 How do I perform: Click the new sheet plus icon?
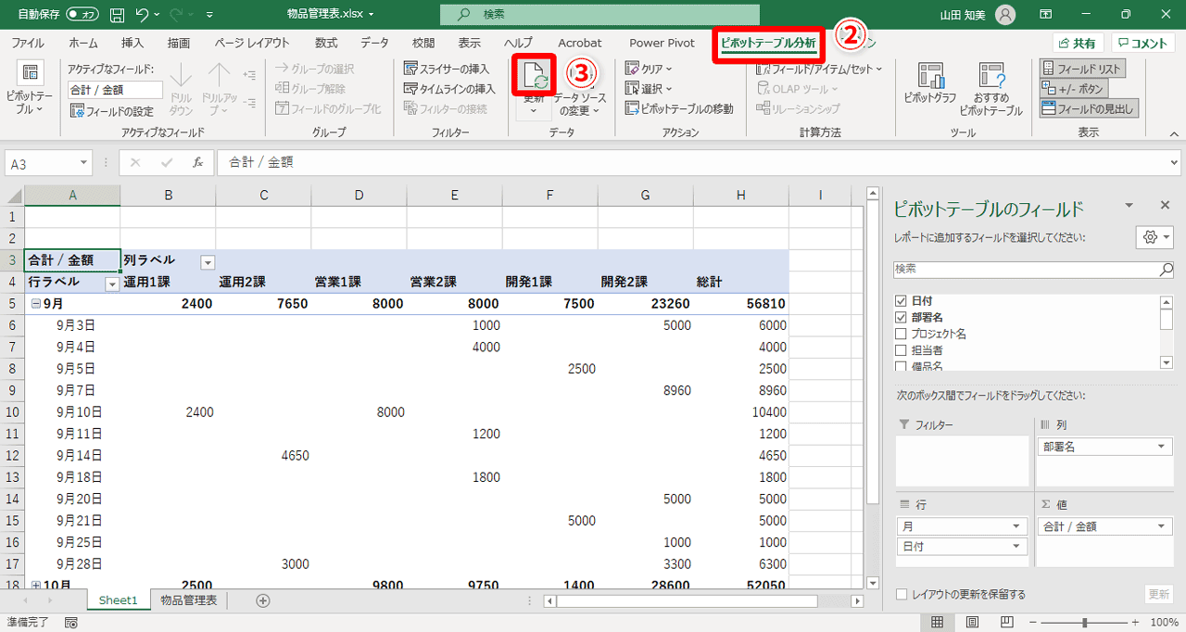(263, 600)
